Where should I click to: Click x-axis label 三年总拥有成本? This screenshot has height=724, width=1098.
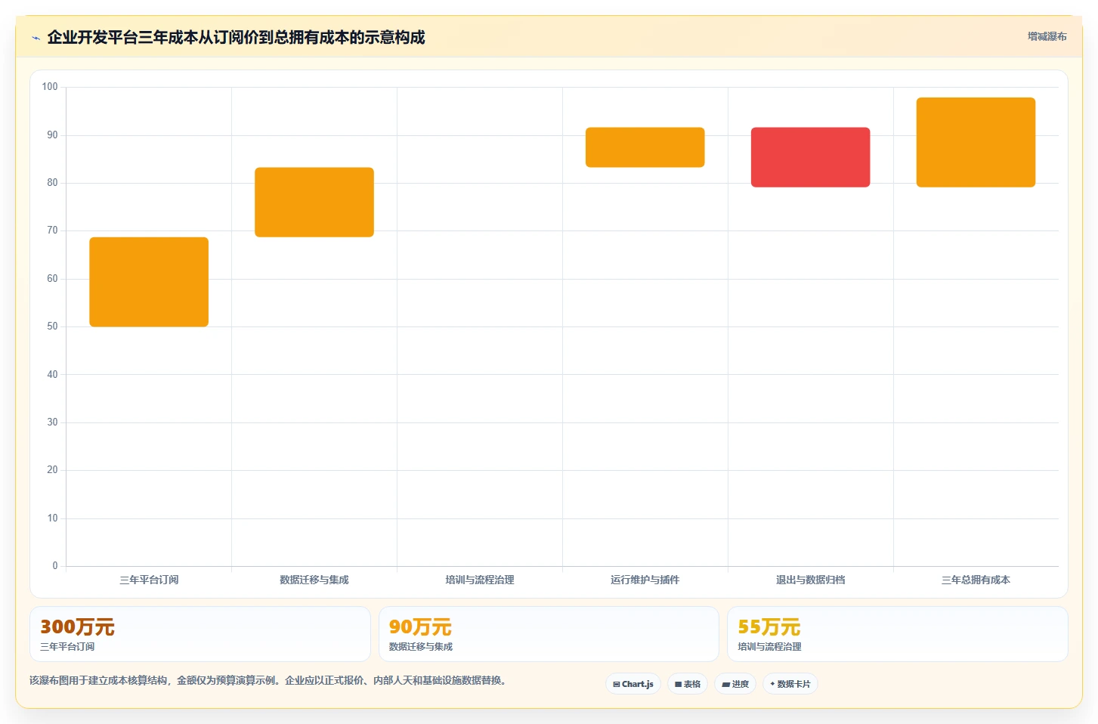[976, 580]
